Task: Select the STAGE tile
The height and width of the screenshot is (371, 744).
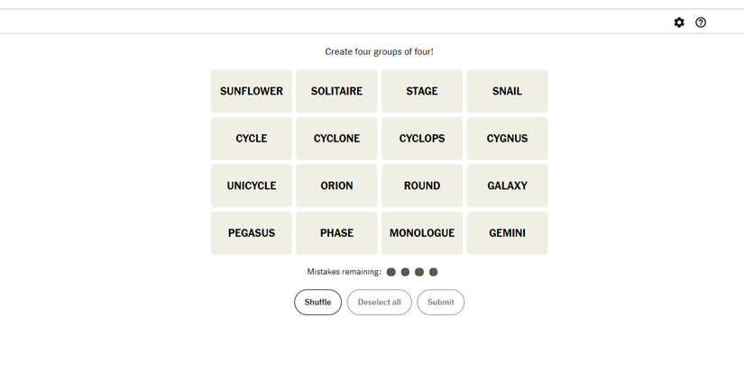Action: tap(422, 91)
